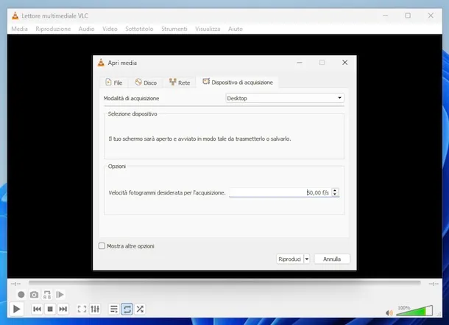Switch to the File tab
This screenshot has width=449, height=325.
coord(113,83)
